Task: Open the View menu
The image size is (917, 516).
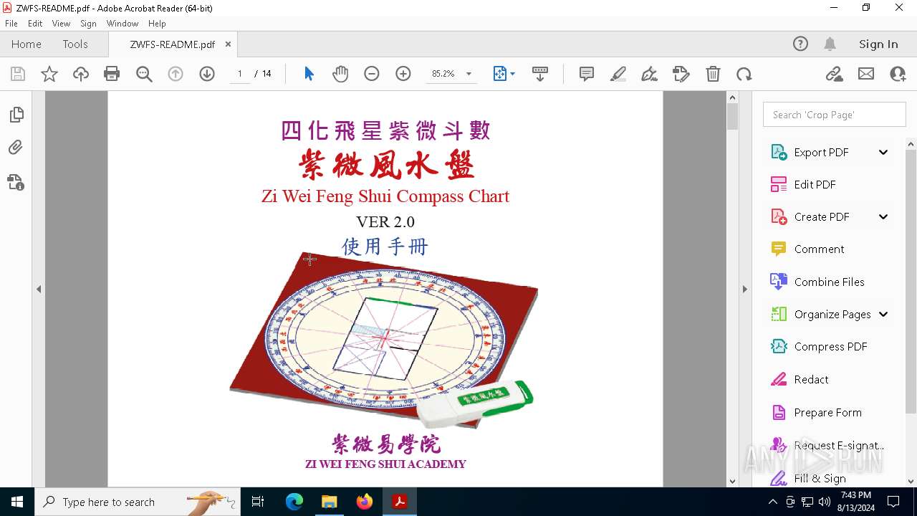Action: 61,24
